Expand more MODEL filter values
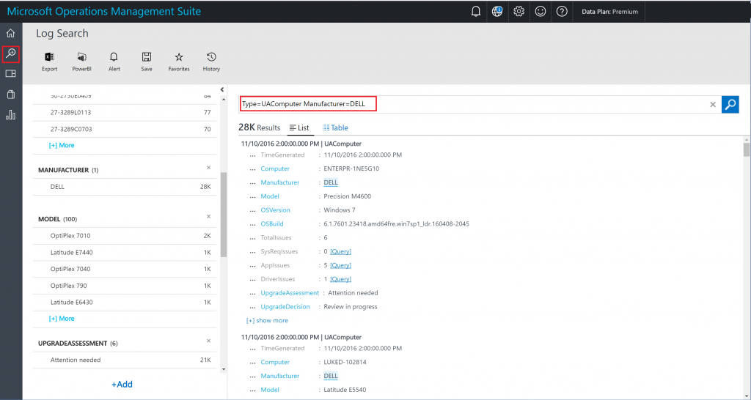 click(x=62, y=319)
